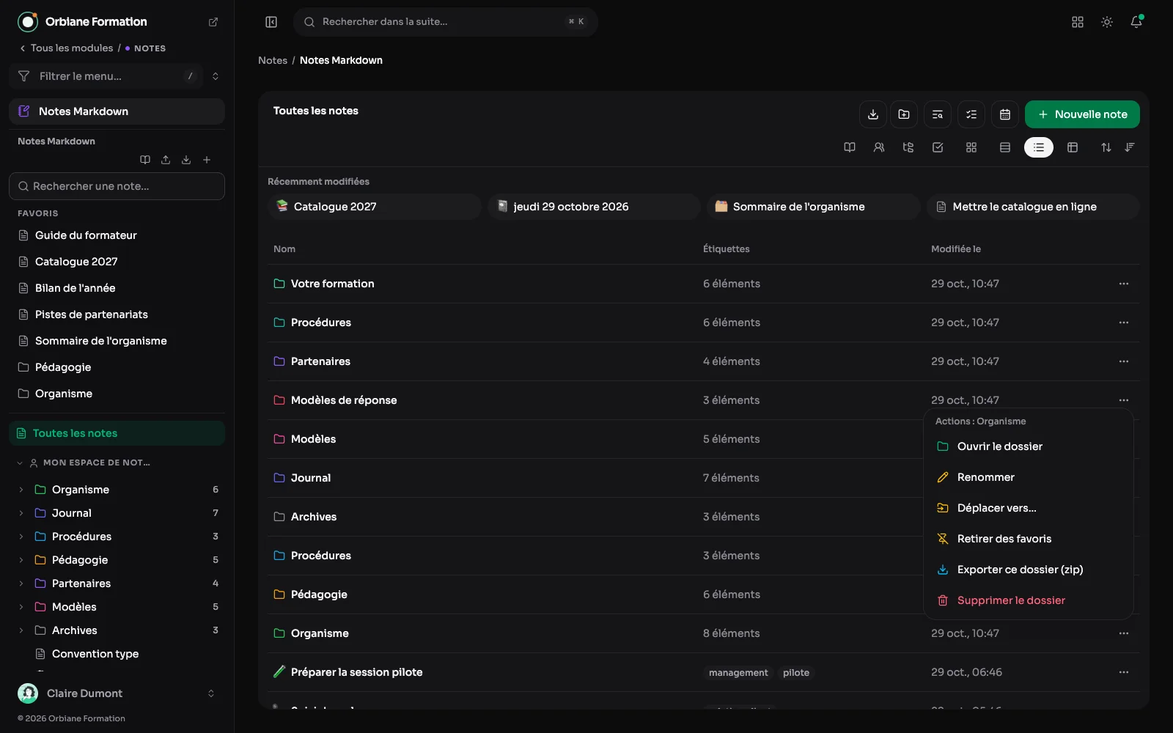Click the external link icon beside Orbiane Formation
The width and height of the screenshot is (1173, 733).
(x=213, y=22)
